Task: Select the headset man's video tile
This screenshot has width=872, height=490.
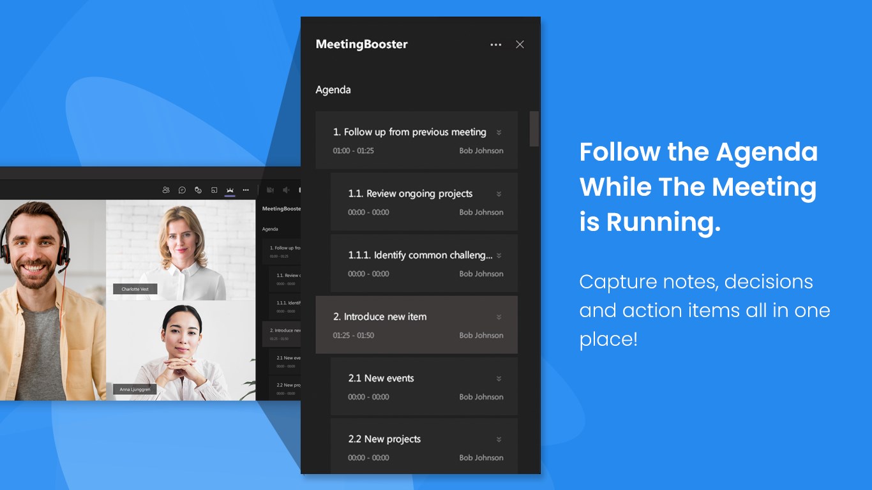Action: point(53,301)
